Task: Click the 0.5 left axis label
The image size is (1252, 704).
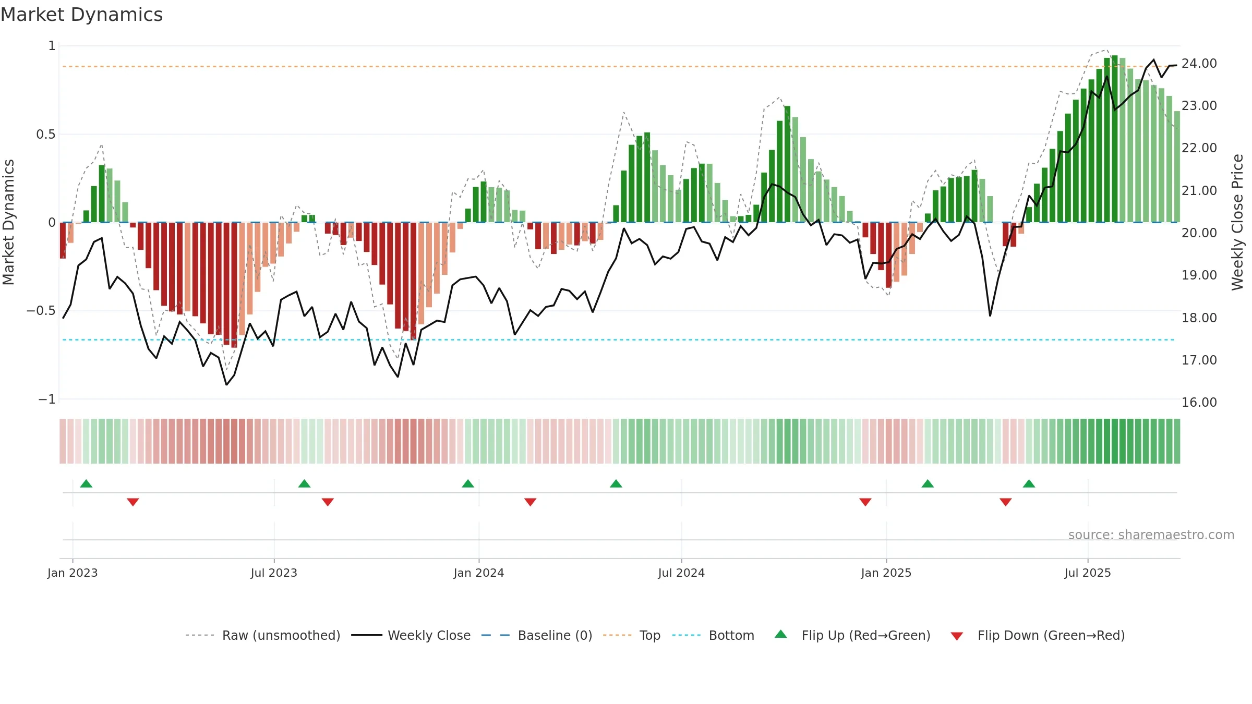Action: coord(45,134)
